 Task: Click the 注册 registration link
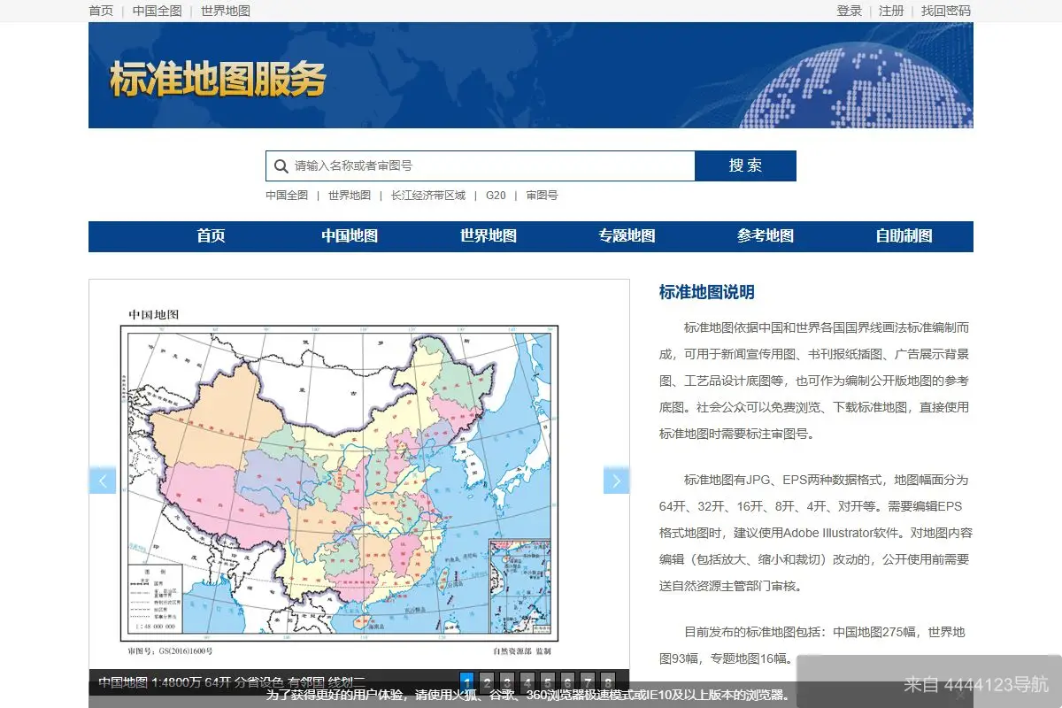[890, 11]
